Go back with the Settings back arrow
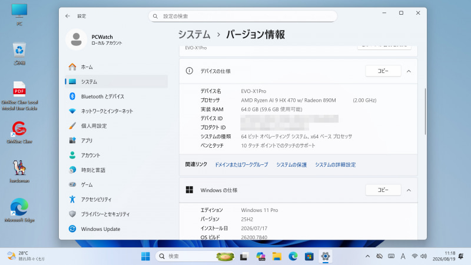Image resolution: width=471 pixels, height=265 pixels. pos(68,16)
